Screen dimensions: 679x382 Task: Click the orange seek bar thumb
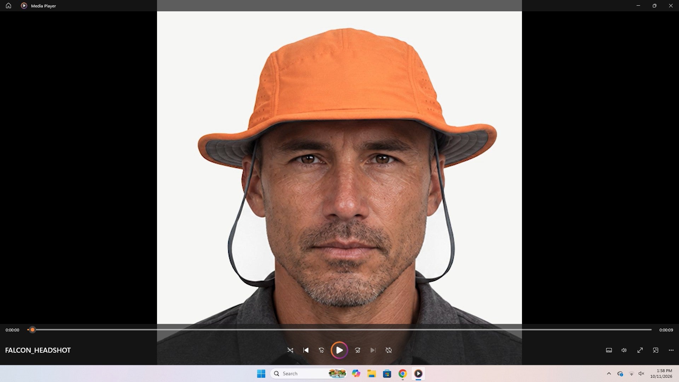pyautogui.click(x=33, y=330)
